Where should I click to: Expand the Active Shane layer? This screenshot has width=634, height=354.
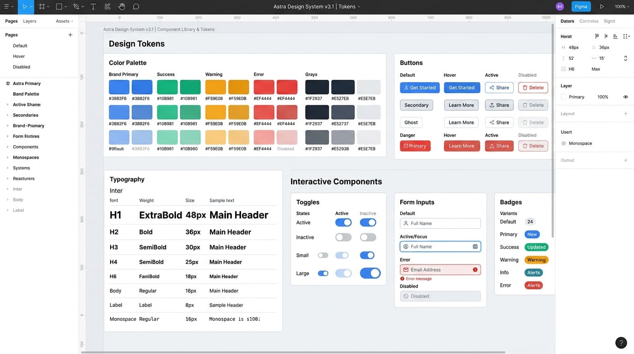tap(8, 105)
